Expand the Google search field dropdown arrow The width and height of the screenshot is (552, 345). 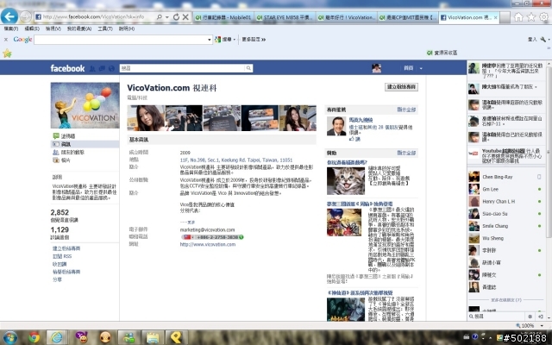[x=210, y=40]
